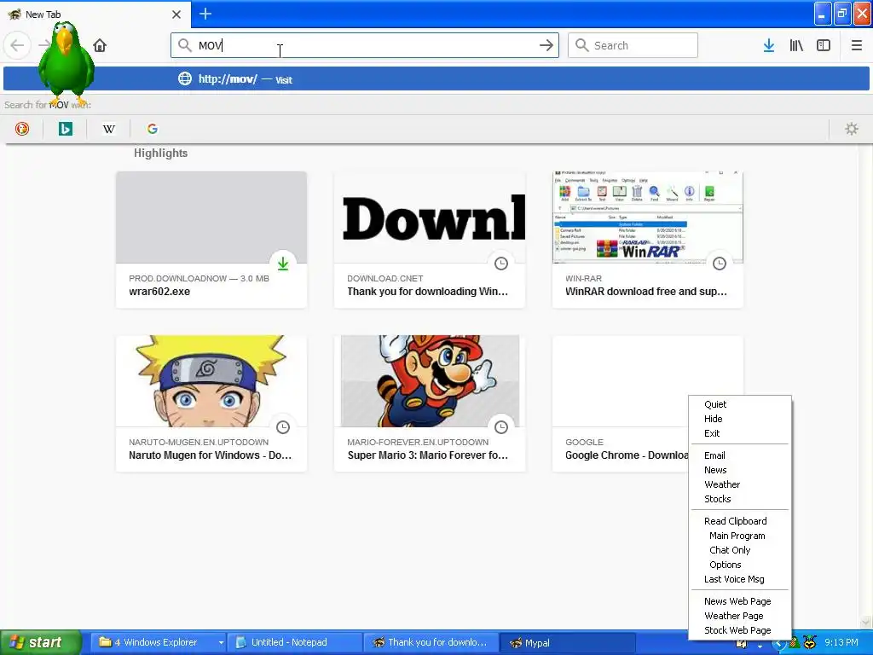Click the 9:13 PM taskbar clock

click(x=841, y=643)
